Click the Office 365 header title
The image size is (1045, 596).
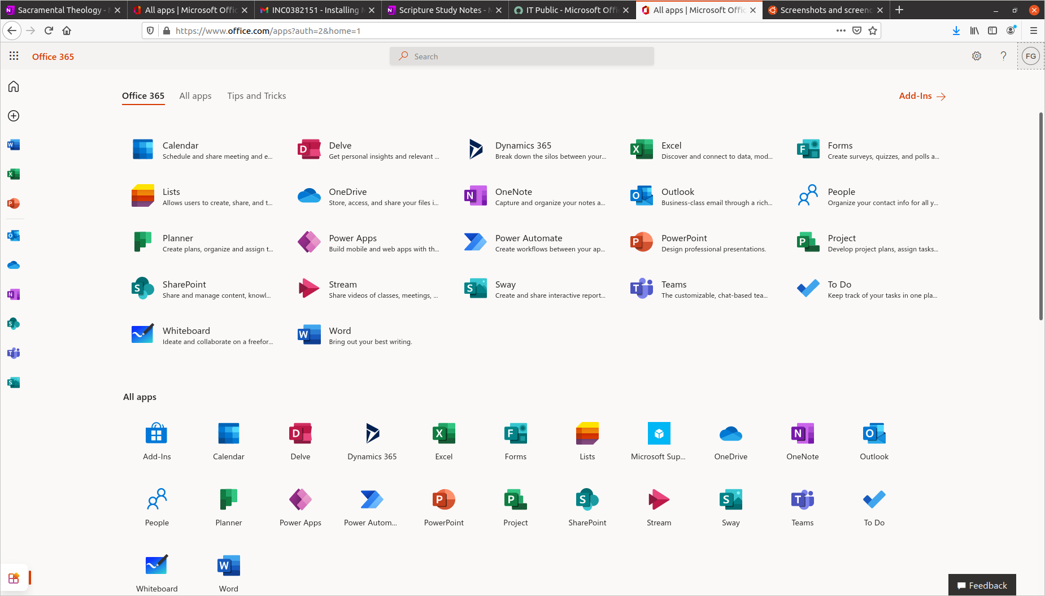point(53,56)
